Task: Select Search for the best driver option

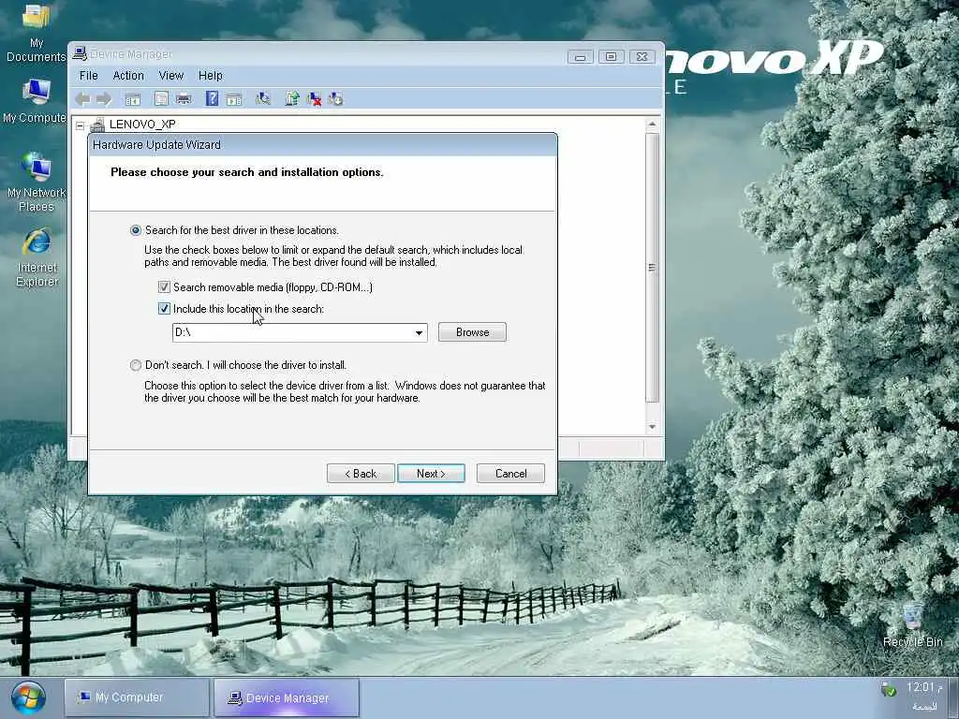Action: (x=135, y=230)
